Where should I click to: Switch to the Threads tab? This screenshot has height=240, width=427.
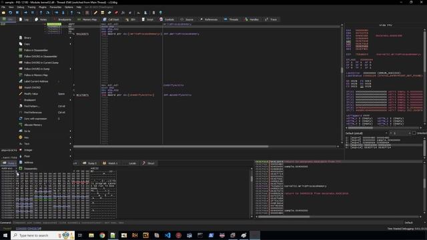pyautogui.click(x=231, y=19)
